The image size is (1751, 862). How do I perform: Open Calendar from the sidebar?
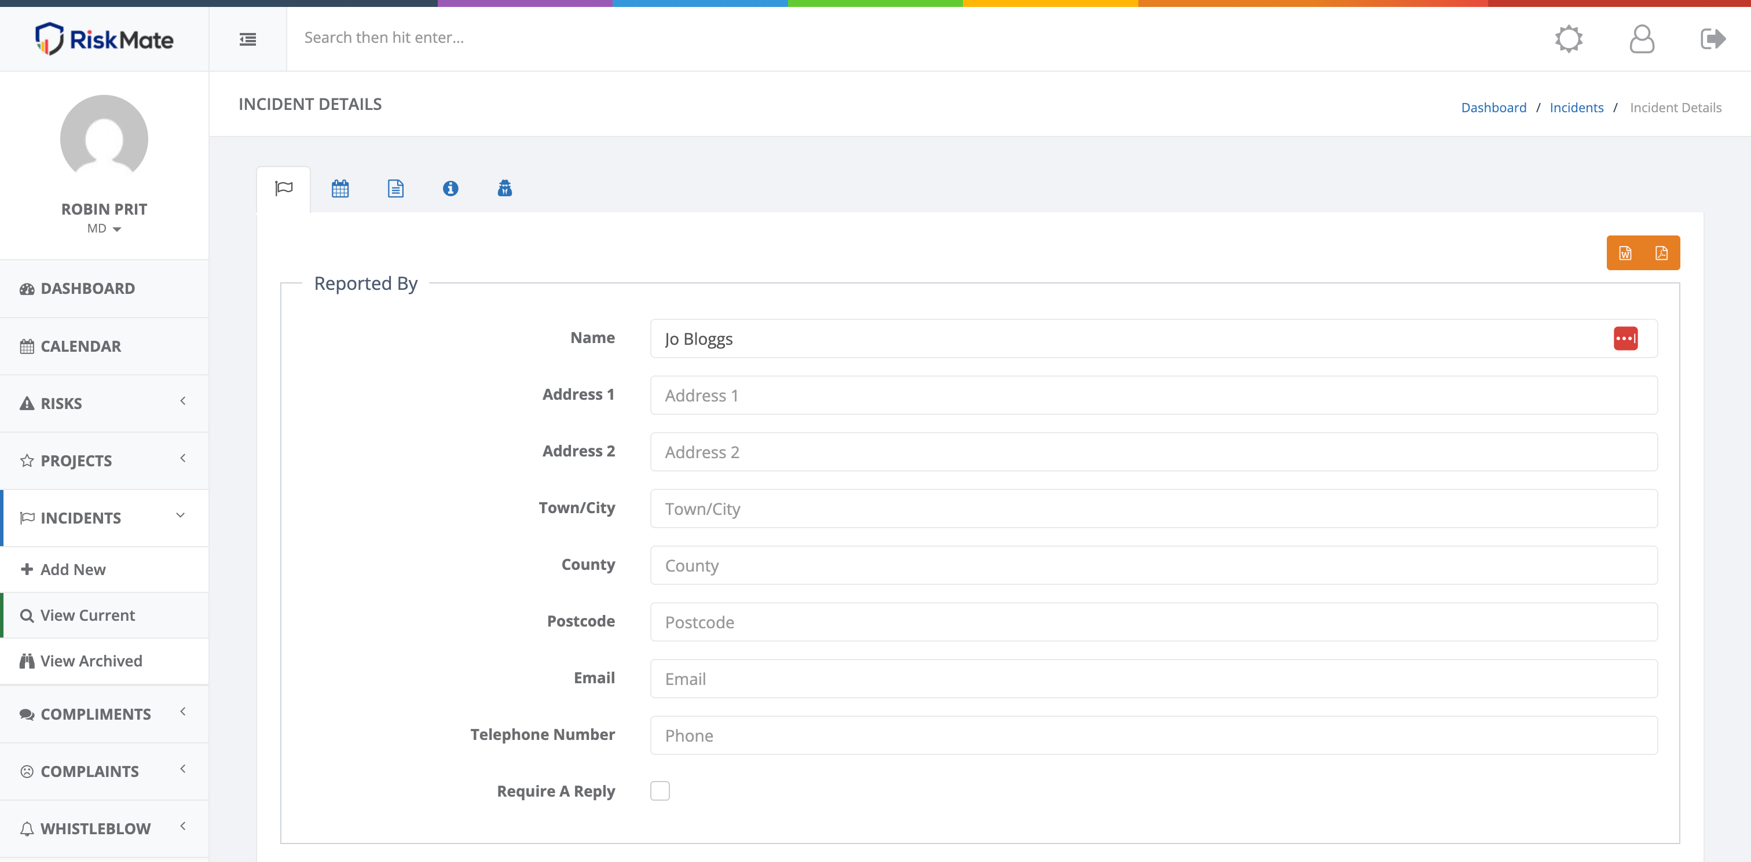pos(104,347)
